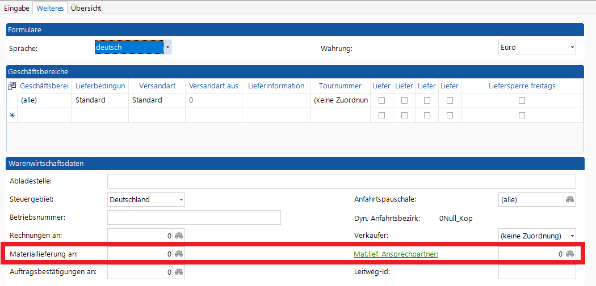Open search for Anfahrtspauschale via binoculars
596x286 pixels.
pos(569,199)
